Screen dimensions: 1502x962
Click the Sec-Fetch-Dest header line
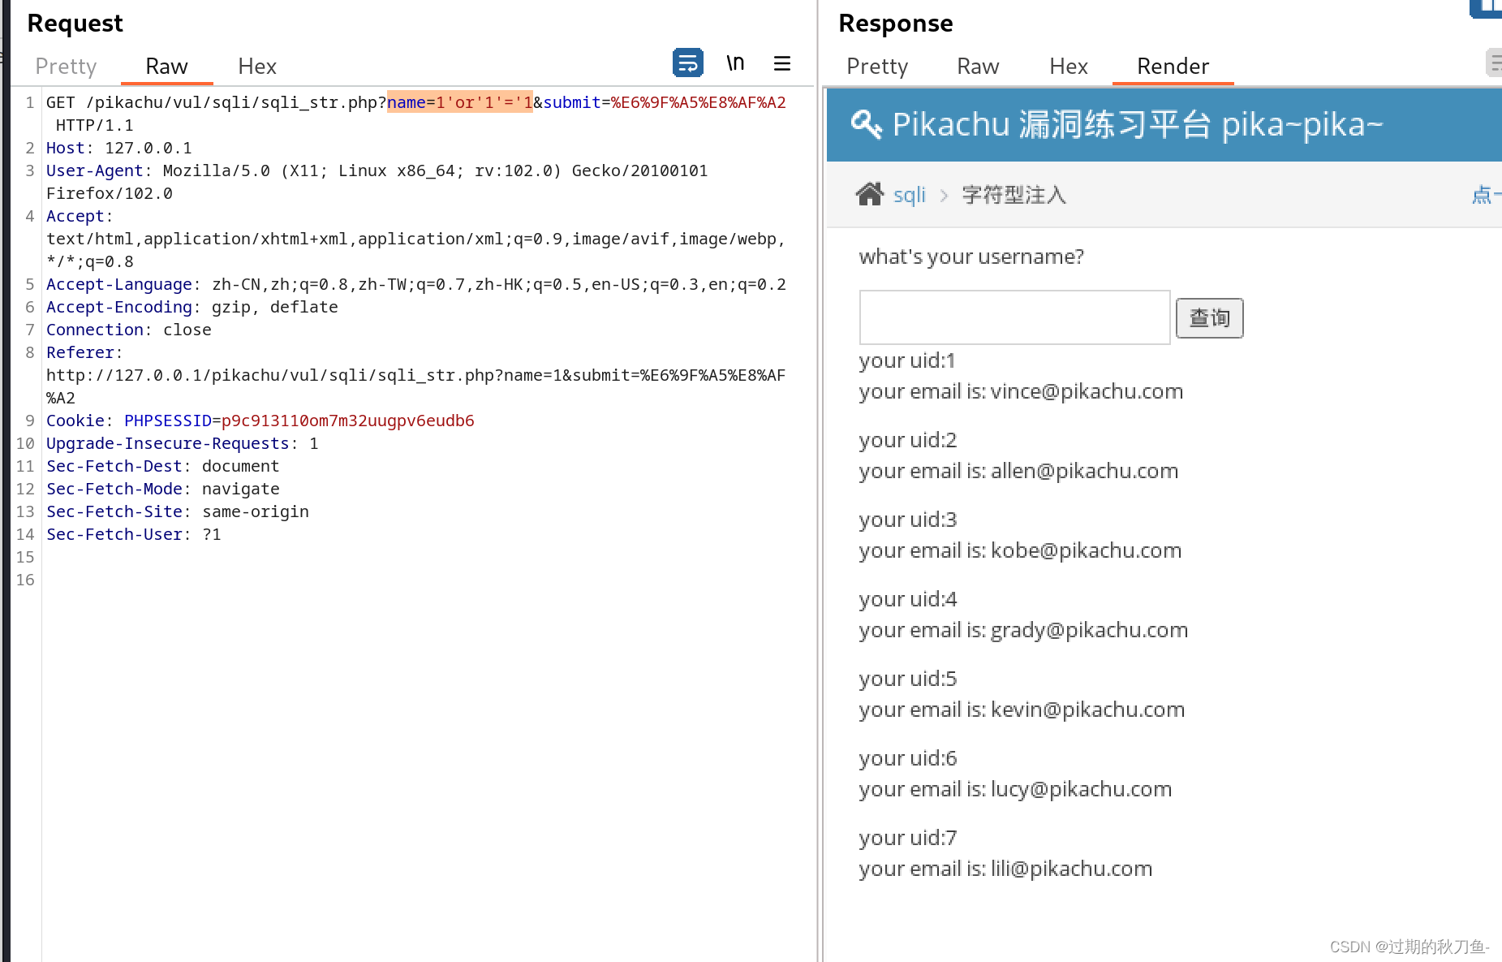pos(162,466)
